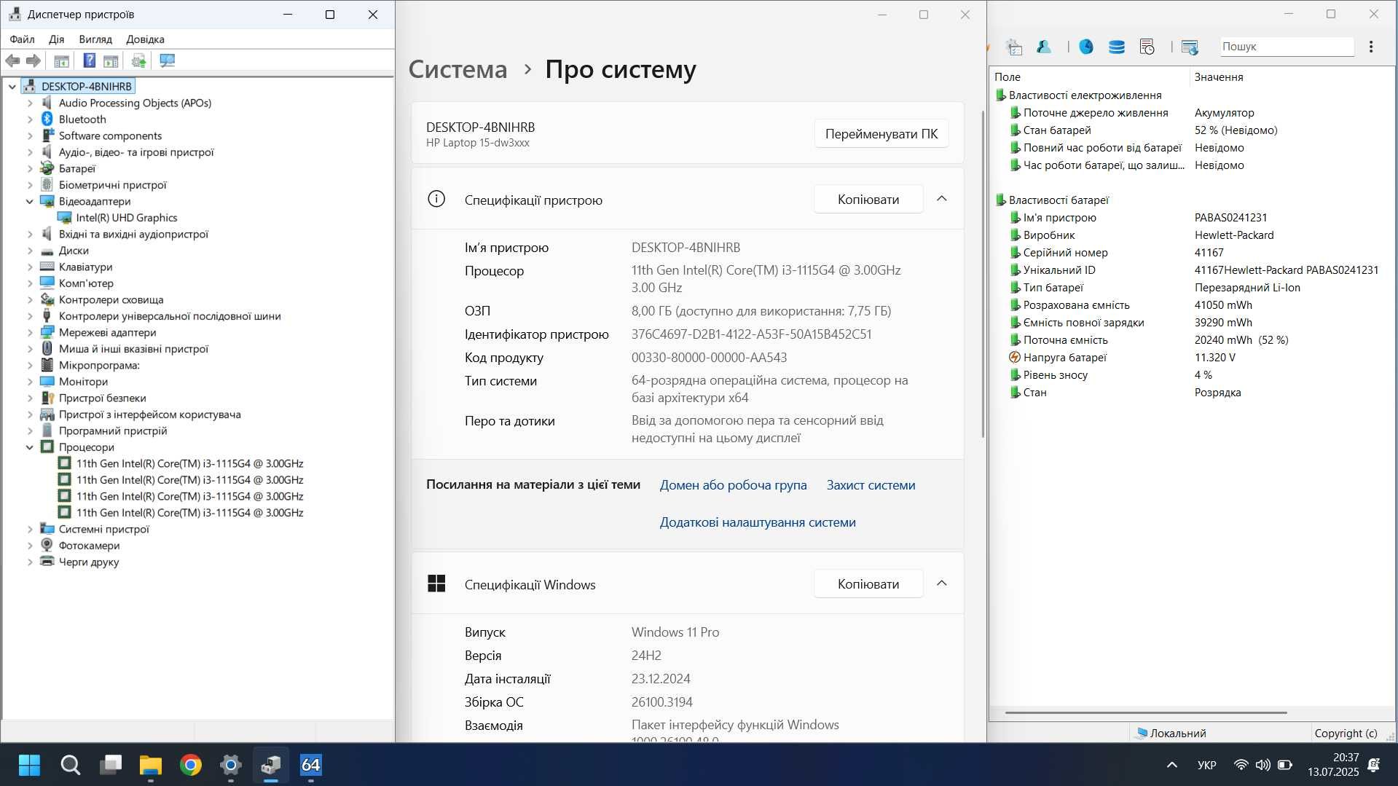This screenshot has width=1398, height=786.
Task: Click the gear with checklist icon in right window
Action: (1014, 47)
